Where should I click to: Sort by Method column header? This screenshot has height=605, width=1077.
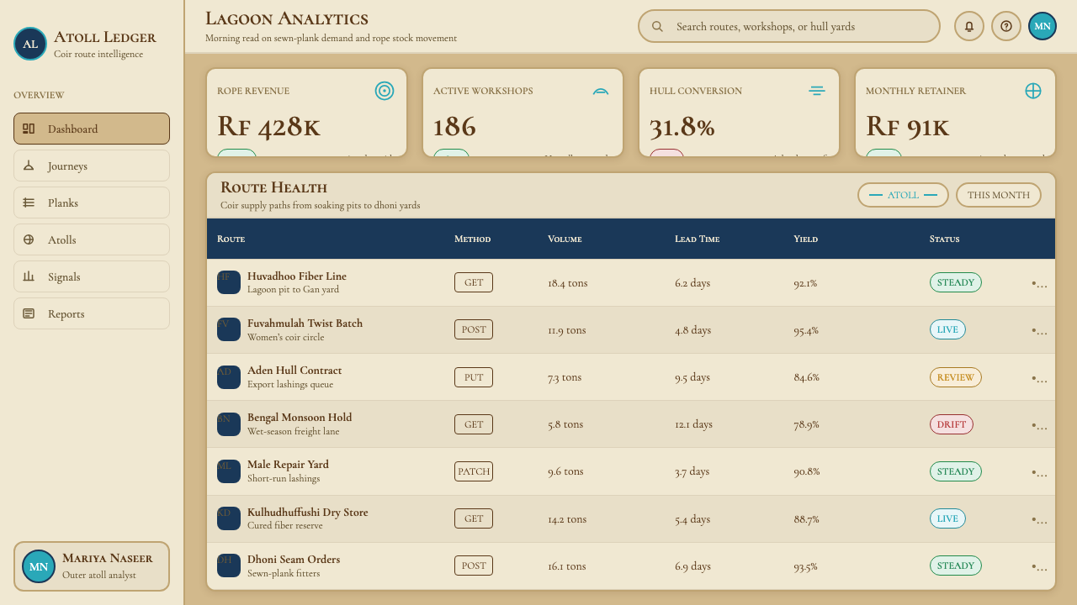[472, 239]
